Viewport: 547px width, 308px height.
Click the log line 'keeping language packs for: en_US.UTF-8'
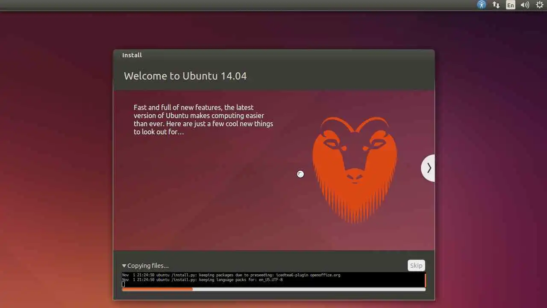202,280
